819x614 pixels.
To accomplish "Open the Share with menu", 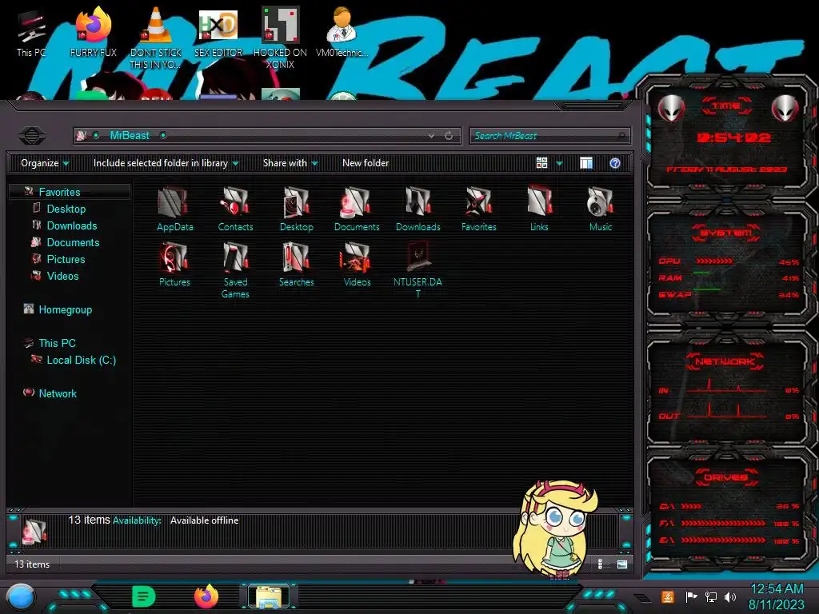I will [x=290, y=163].
